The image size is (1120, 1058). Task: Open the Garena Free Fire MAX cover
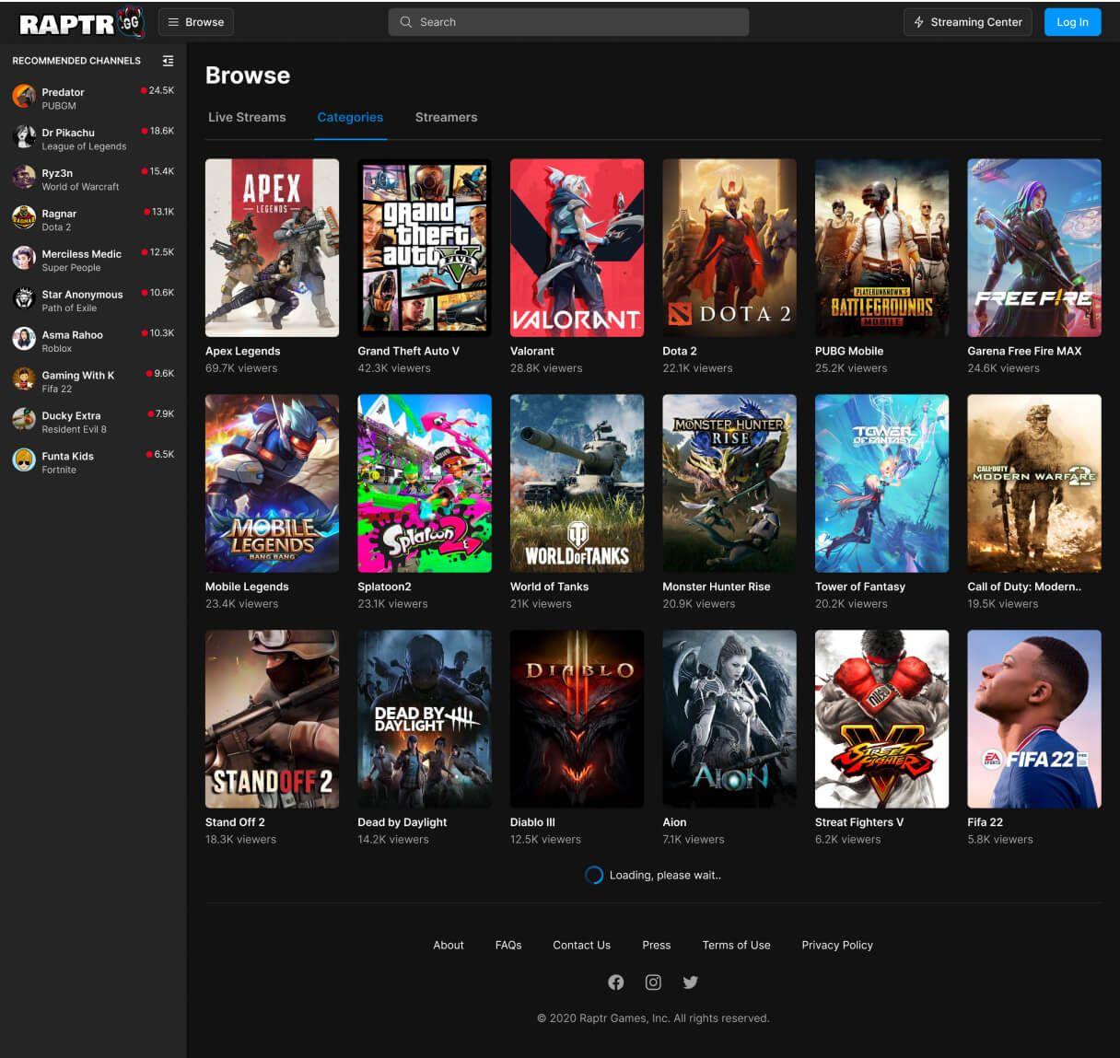click(1034, 248)
